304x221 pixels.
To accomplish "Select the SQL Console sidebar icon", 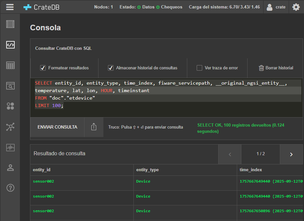I will [x=10, y=45].
